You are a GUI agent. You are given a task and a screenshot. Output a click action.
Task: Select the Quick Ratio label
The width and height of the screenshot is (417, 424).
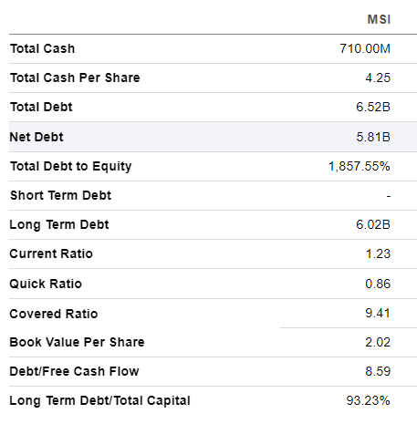pyautogui.click(x=46, y=284)
